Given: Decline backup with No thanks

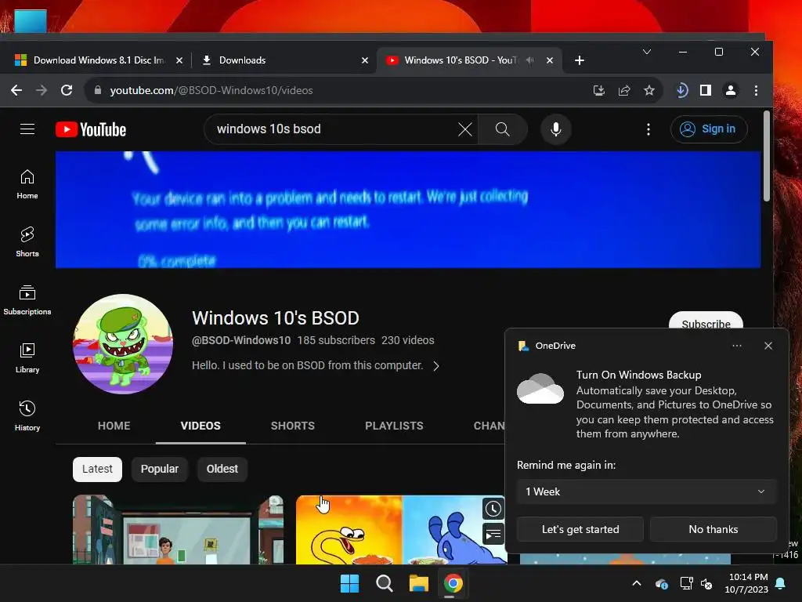Looking at the screenshot, I should tap(713, 529).
